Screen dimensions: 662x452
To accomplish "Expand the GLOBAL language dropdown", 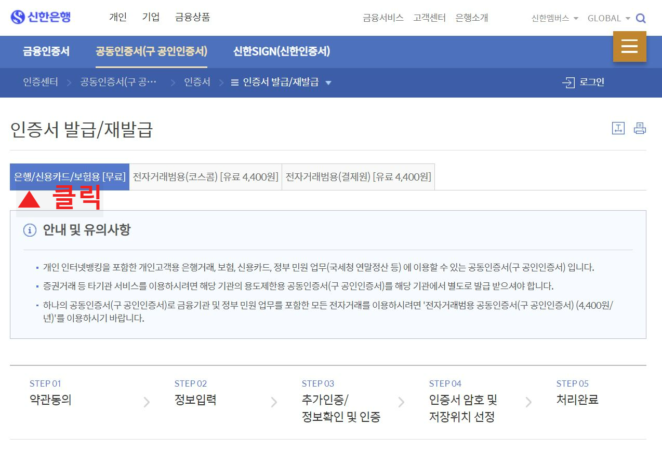I will 608,18.
